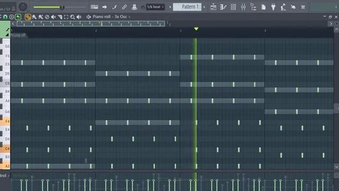The width and height of the screenshot is (339, 191).
Task: Click the green undo arrow button
Action: 18,17
